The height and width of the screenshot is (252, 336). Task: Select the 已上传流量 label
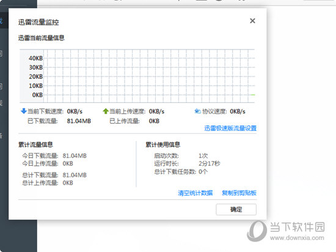[125, 121]
